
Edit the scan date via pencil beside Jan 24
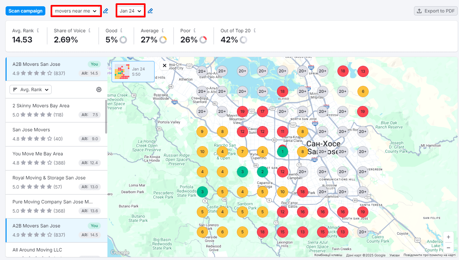coord(150,11)
